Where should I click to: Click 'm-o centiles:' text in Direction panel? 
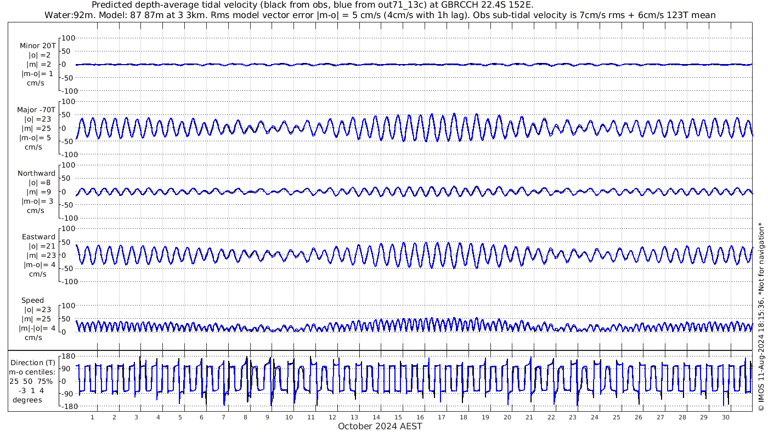tap(32, 372)
